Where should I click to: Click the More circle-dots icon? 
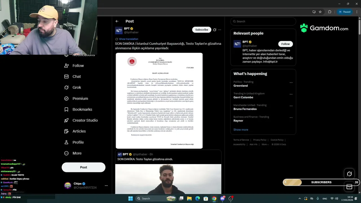67,153
